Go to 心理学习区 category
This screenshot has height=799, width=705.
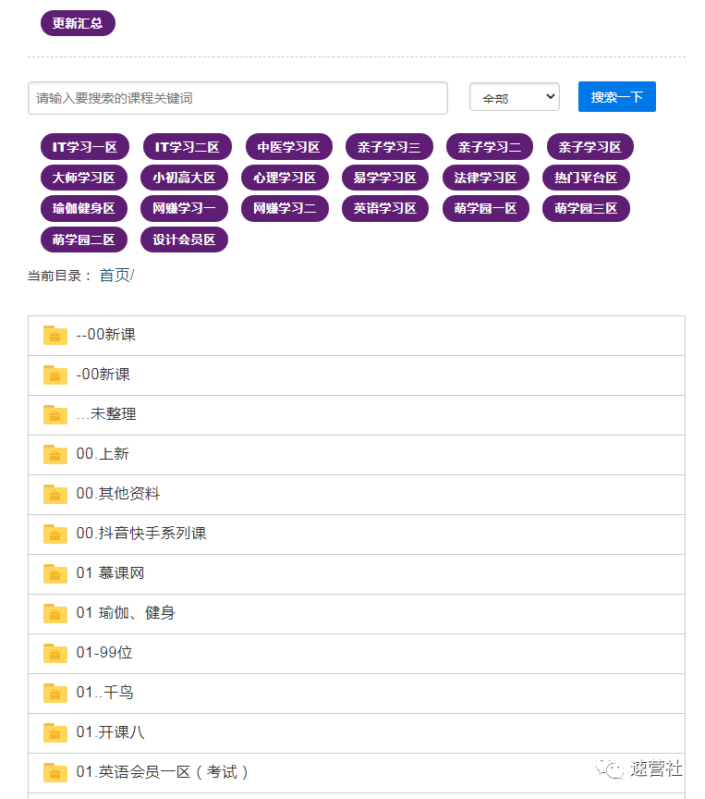pos(285,178)
